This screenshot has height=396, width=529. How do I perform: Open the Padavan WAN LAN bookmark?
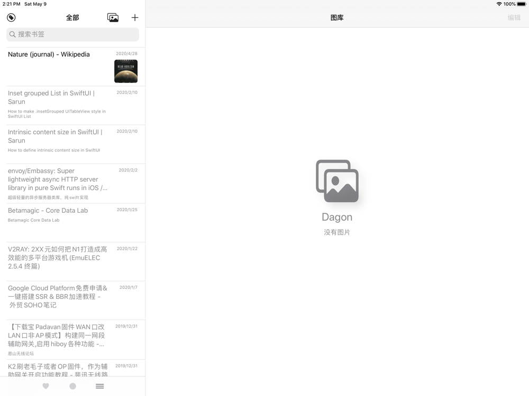[x=72, y=340]
